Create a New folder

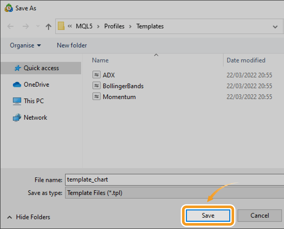point(72,45)
